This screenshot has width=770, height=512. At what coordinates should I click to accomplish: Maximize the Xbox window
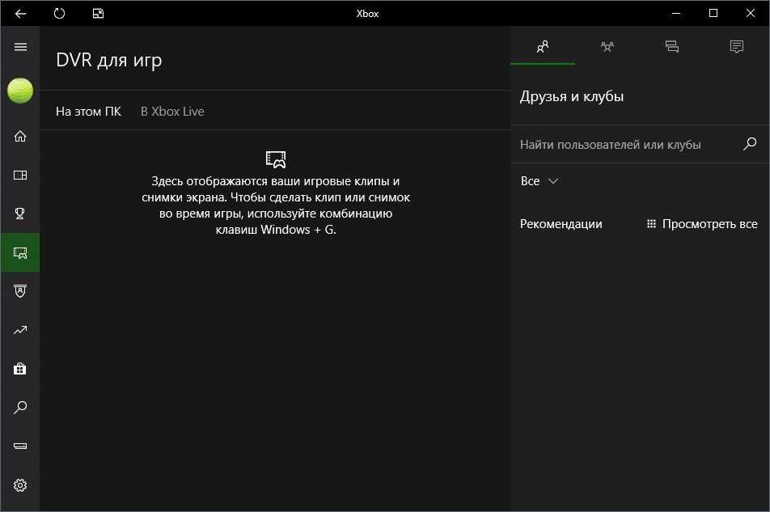click(x=713, y=13)
